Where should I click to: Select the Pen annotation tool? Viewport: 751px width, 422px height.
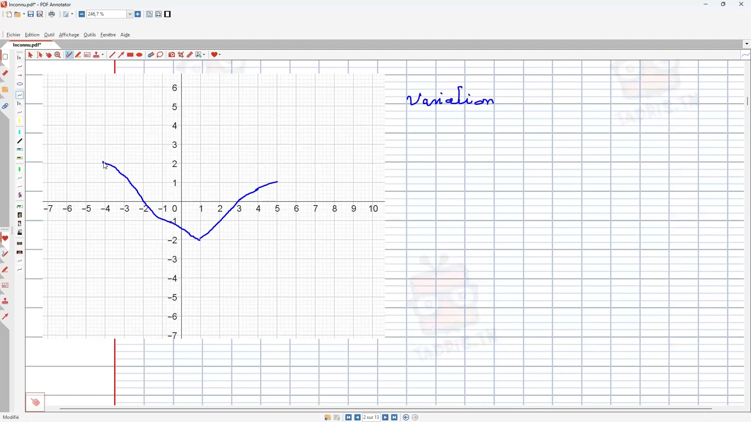tap(69, 55)
